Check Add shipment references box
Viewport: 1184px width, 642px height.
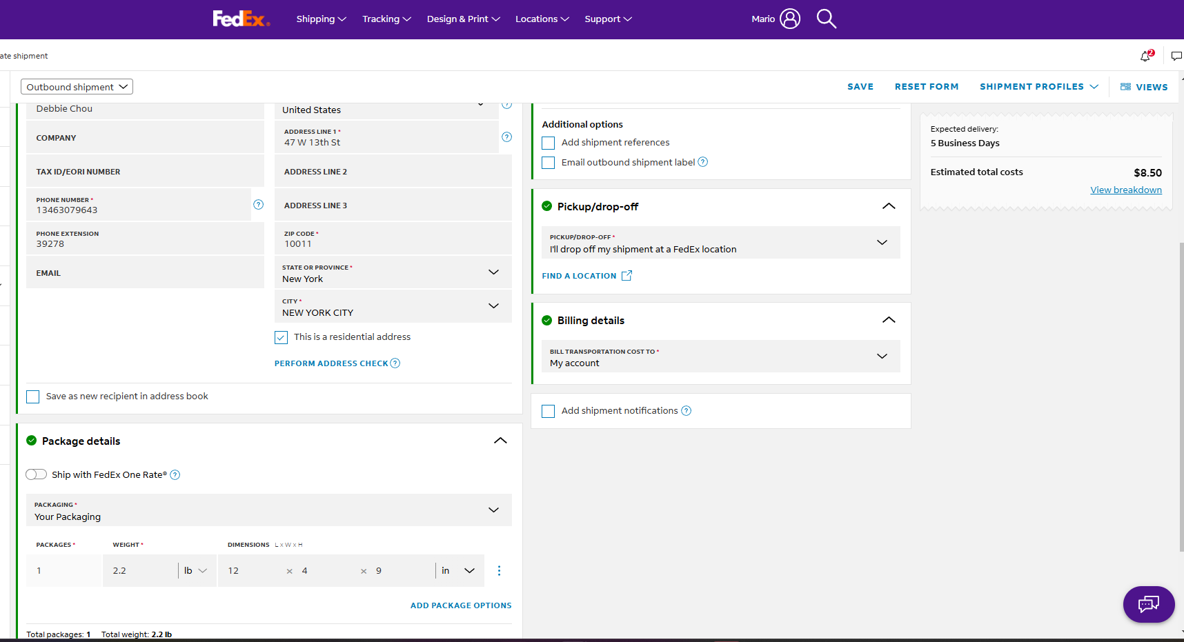click(549, 143)
